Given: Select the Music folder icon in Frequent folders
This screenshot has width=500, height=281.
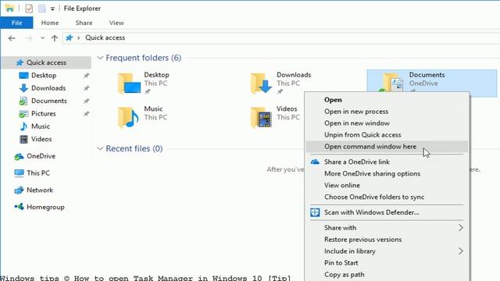Looking at the screenshot, I should tap(128, 117).
